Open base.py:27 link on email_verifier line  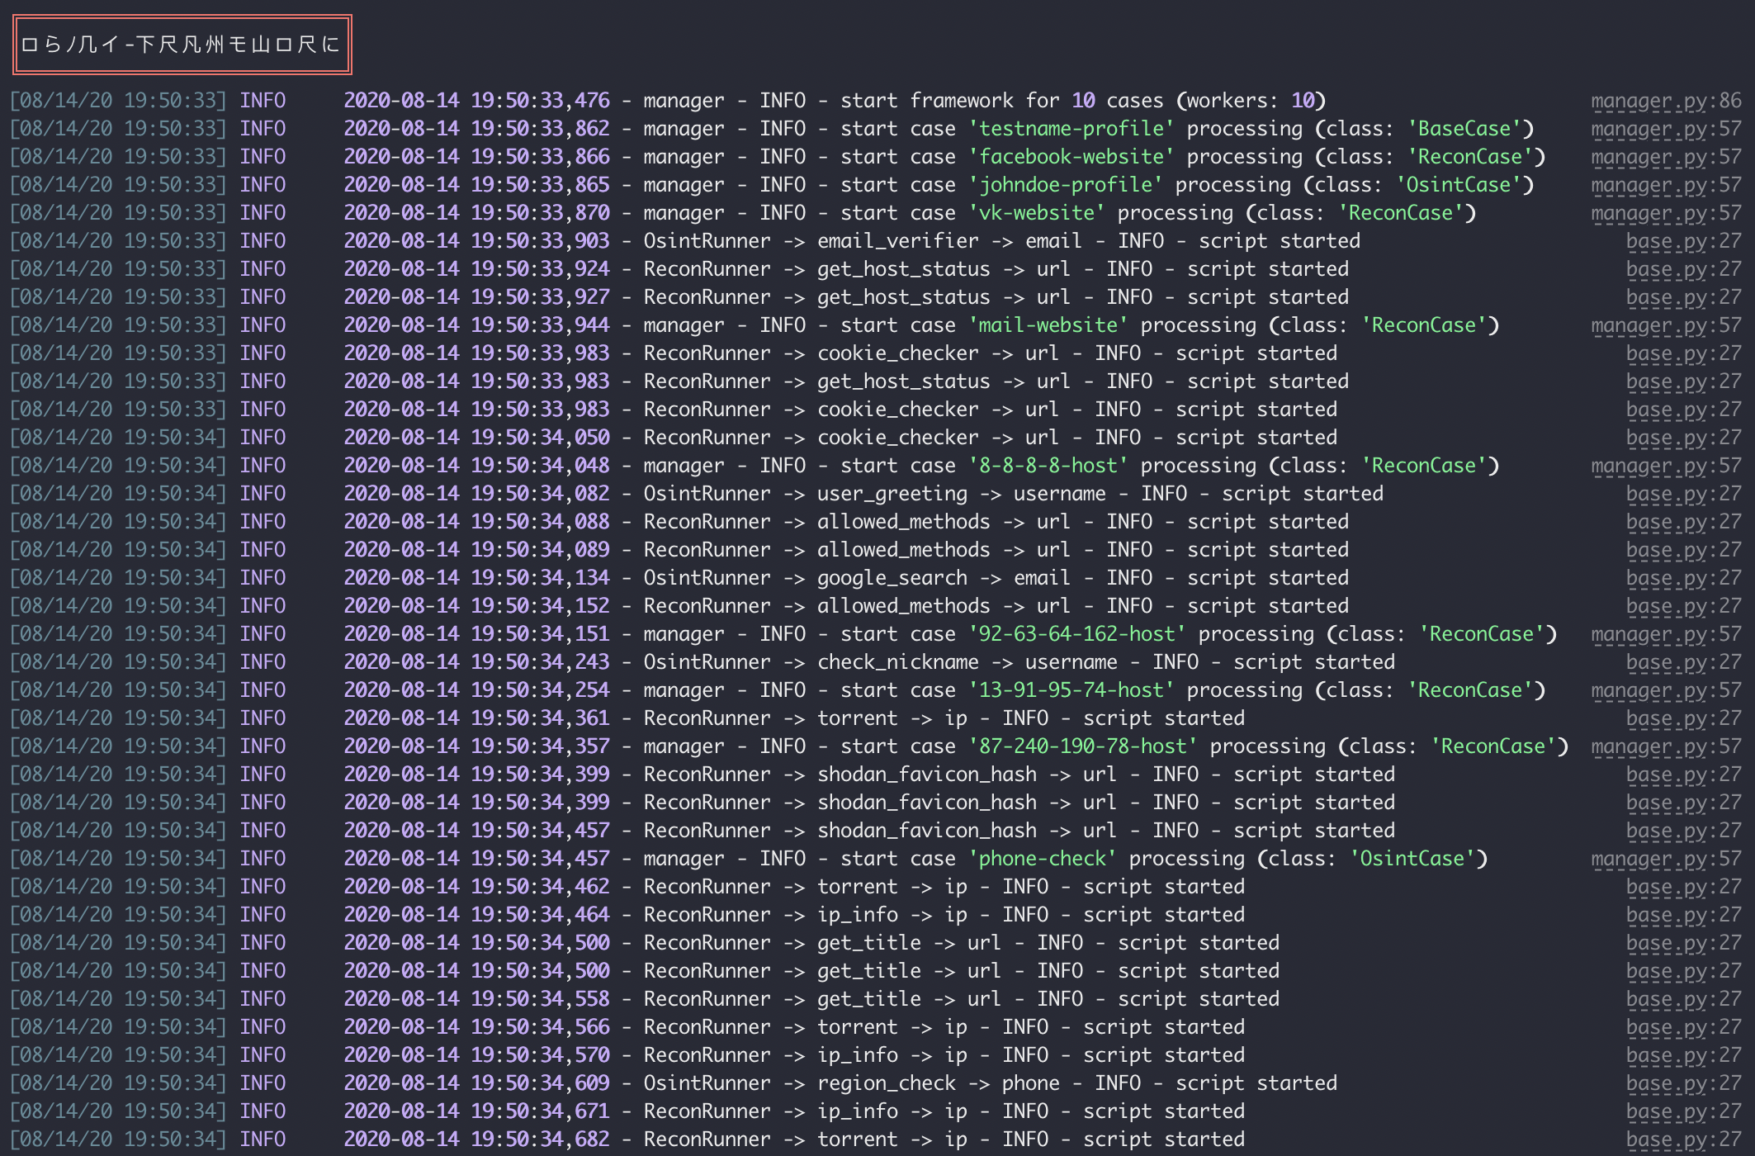(x=1682, y=241)
